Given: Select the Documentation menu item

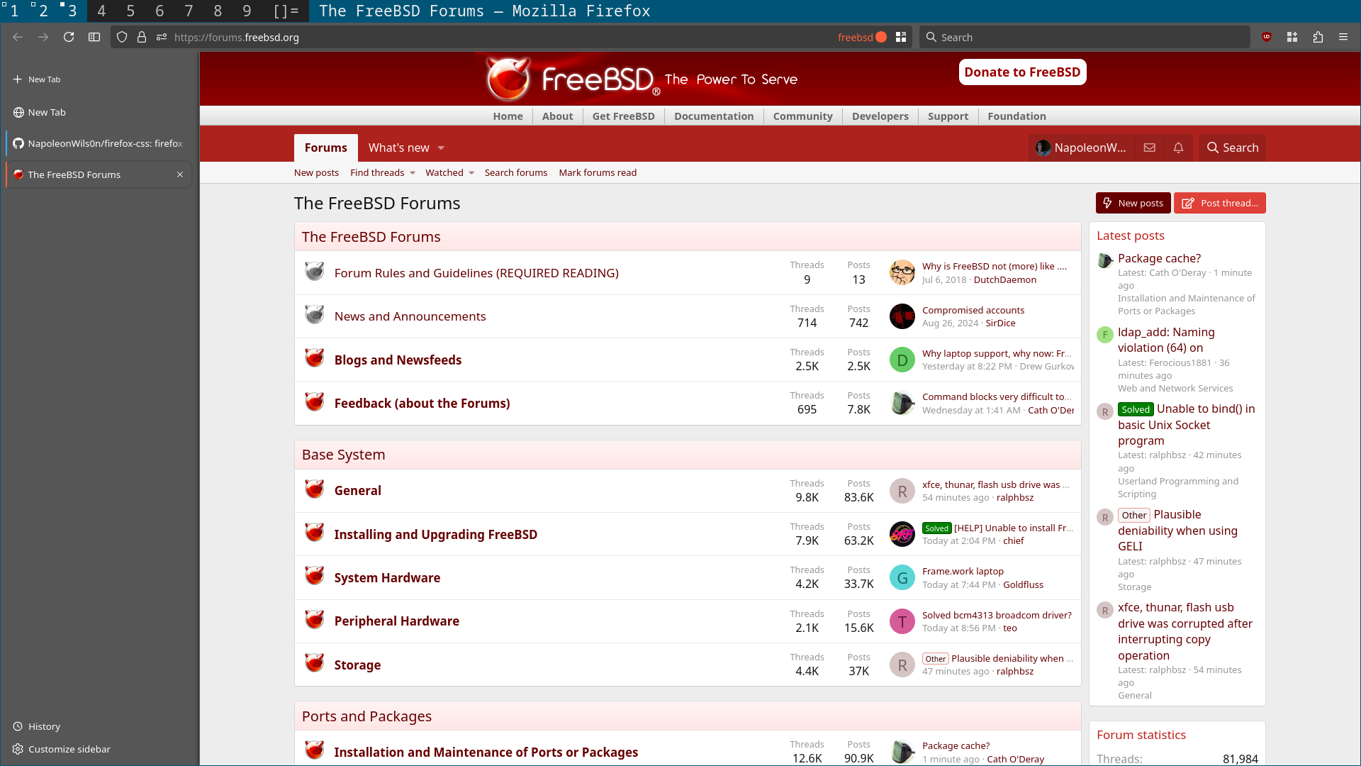Looking at the screenshot, I should tap(713, 116).
